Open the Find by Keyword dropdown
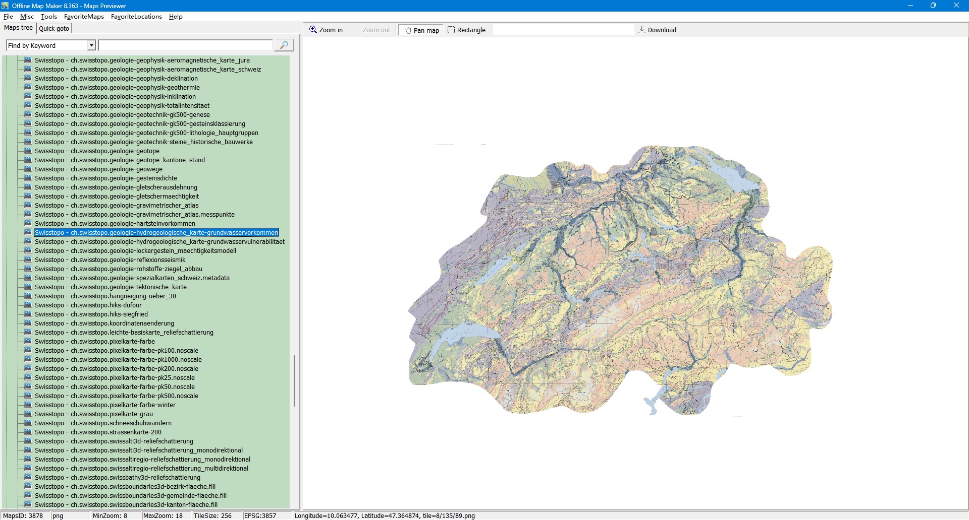969x520 pixels. click(x=91, y=46)
